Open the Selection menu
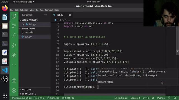Image resolution: width=179 pixels, height=100 pixels. point(24,10)
